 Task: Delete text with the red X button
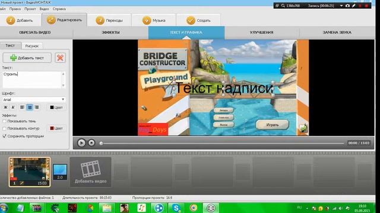[61, 58]
